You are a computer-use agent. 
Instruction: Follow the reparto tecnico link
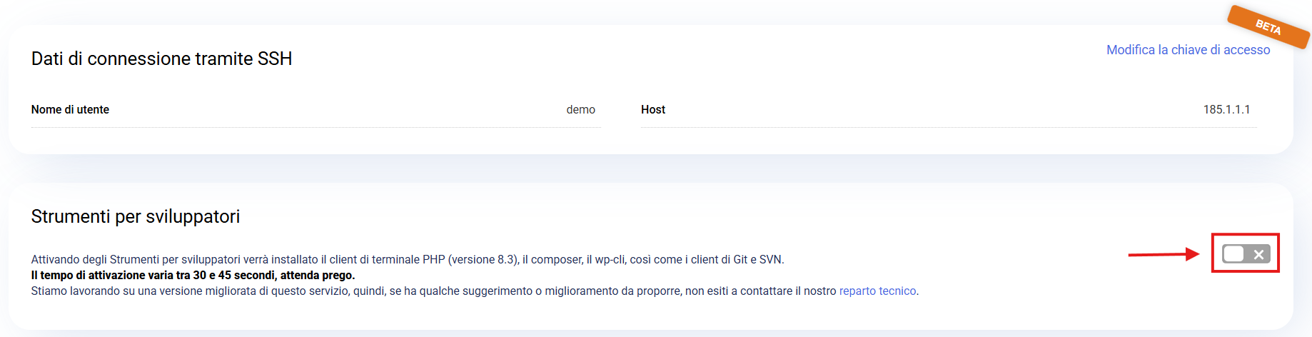[x=877, y=291]
